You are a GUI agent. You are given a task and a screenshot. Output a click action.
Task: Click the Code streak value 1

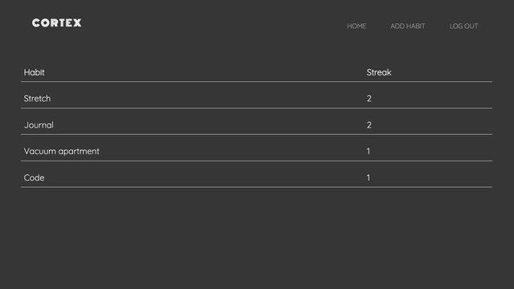(369, 178)
